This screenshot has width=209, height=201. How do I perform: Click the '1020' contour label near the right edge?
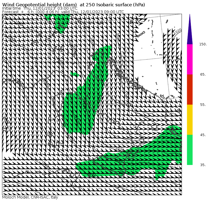(177, 31)
